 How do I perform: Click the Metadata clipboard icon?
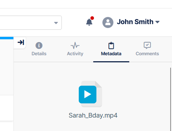(111, 46)
